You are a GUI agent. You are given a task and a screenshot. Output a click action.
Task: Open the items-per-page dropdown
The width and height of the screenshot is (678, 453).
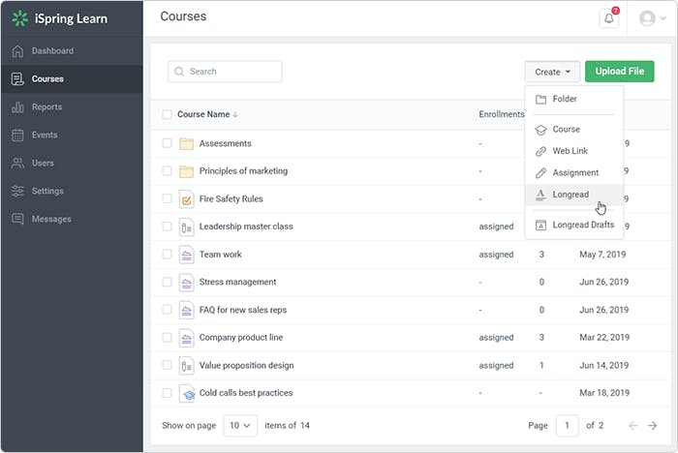pyautogui.click(x=240, y=425)
